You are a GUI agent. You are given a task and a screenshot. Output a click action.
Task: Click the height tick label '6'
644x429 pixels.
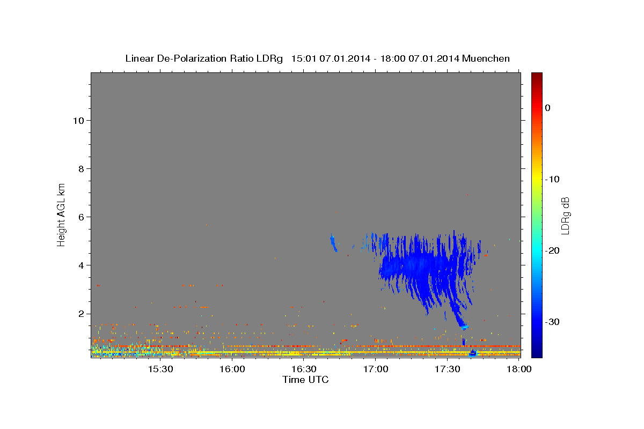click(80, 217)
